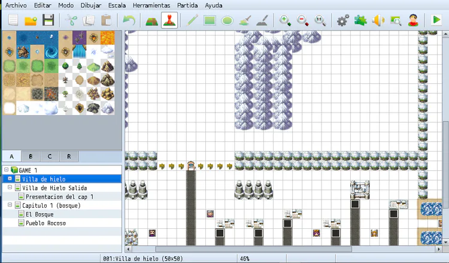Click the scroll left arrow under map
Viewport: 449px width, 263px height.
pos(128,249)
